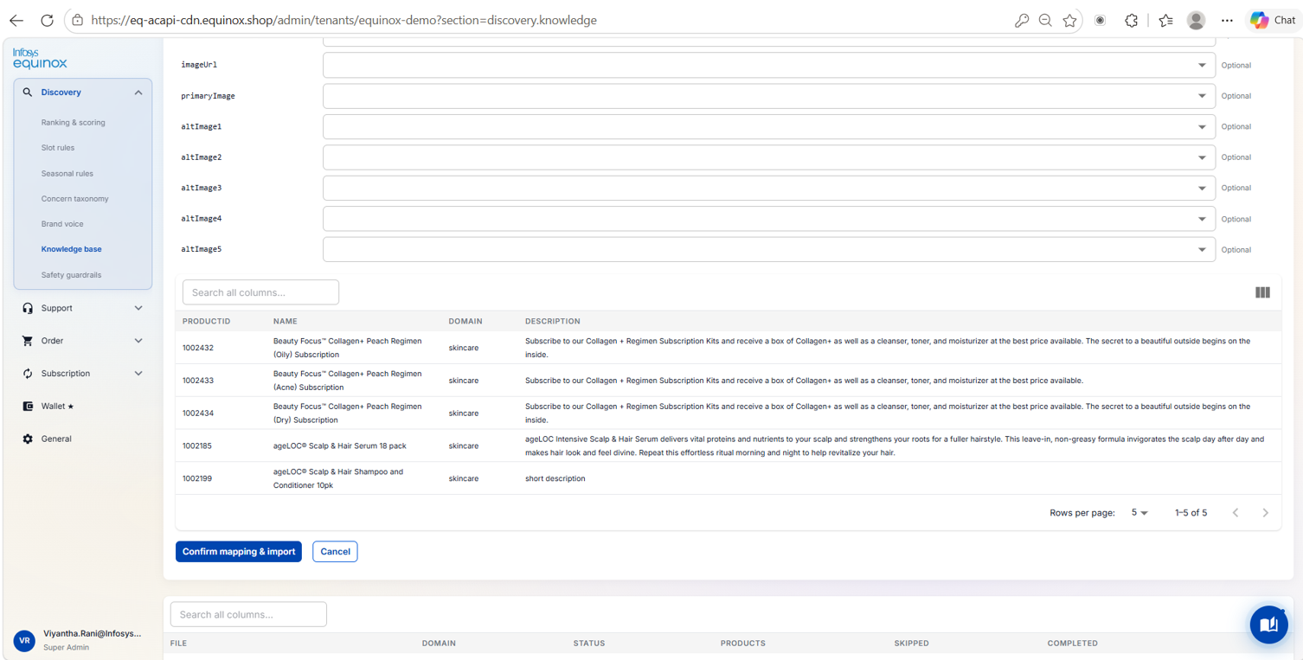The width and height of the screenshot is (1303, 660).
Task: Click the Discovery search icon in sidebar
Action: coord(28,92)
